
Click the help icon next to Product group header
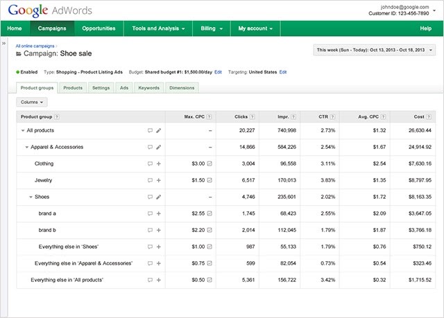[57, 117]
